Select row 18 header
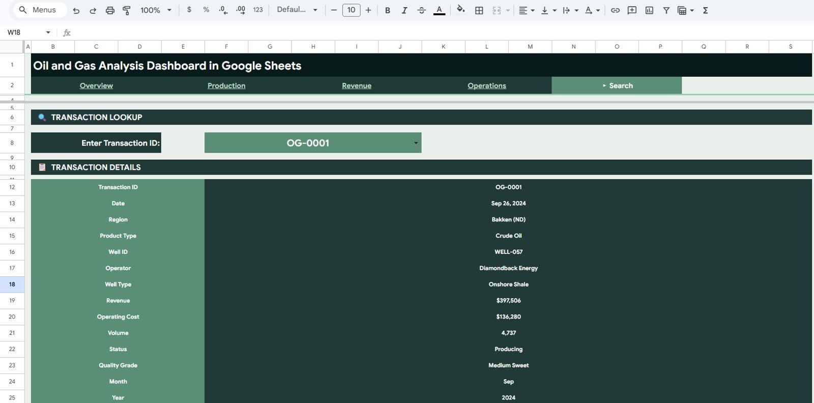Viewport: 814px width, 403px height. [x=12, y=284]
